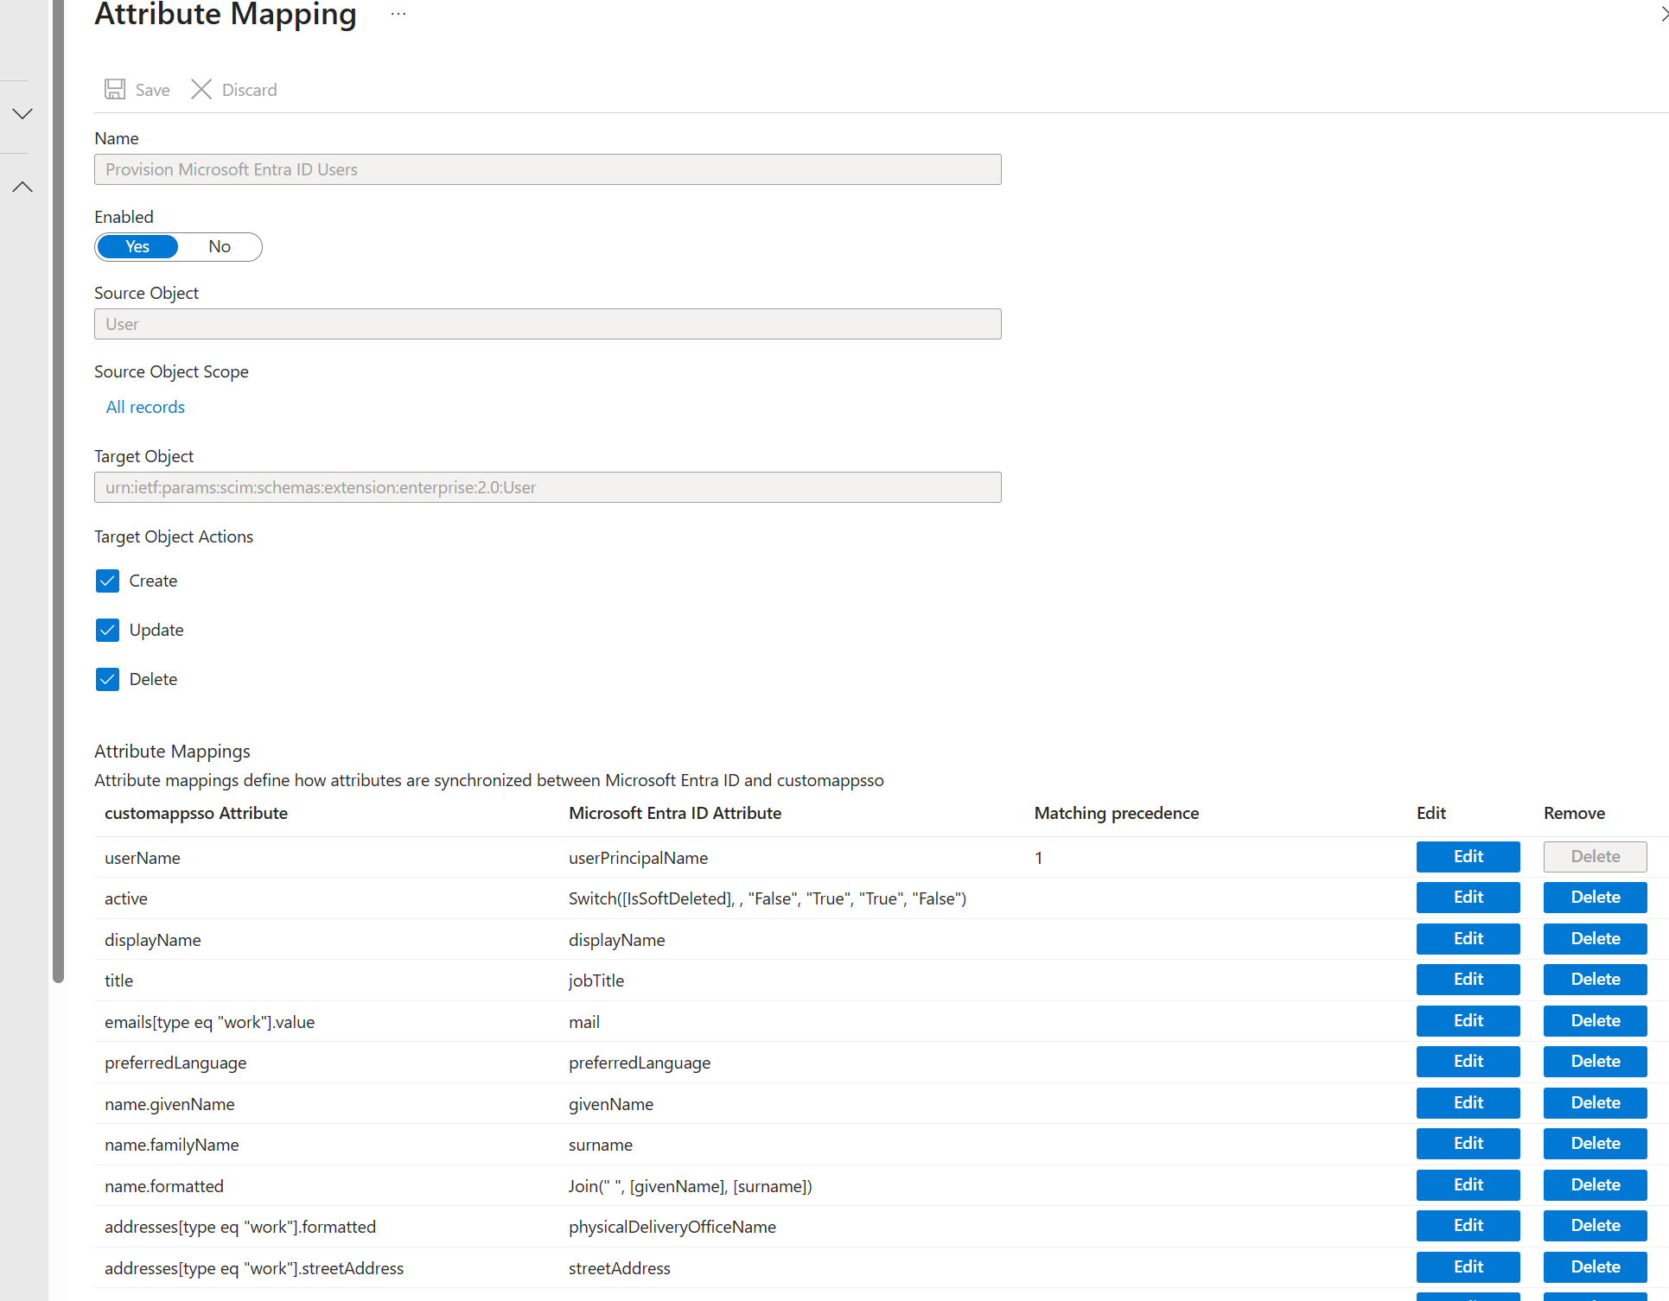Click the Discard X icon
The image size is (1669, 1301).
201,89
